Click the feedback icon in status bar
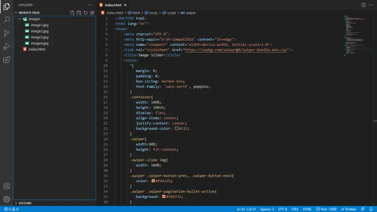 (x=363, y=209)
